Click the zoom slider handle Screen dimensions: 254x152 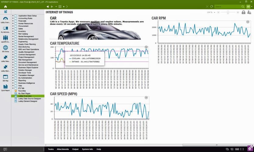tap(228, 12)
